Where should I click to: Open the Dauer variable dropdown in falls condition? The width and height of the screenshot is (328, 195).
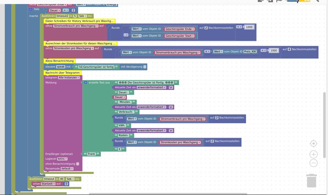(55, 10)
